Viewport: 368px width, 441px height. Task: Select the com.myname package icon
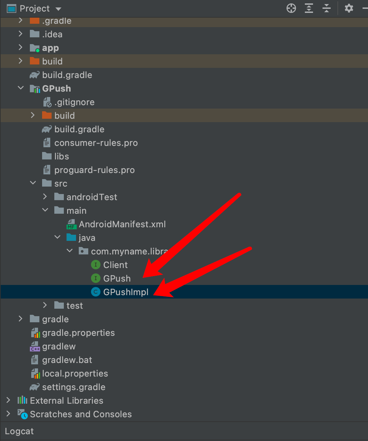[x=84, y=251]
